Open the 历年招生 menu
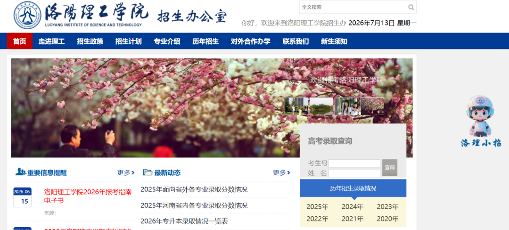Screen dimensions: 509x230 click(x=205, y=41)
